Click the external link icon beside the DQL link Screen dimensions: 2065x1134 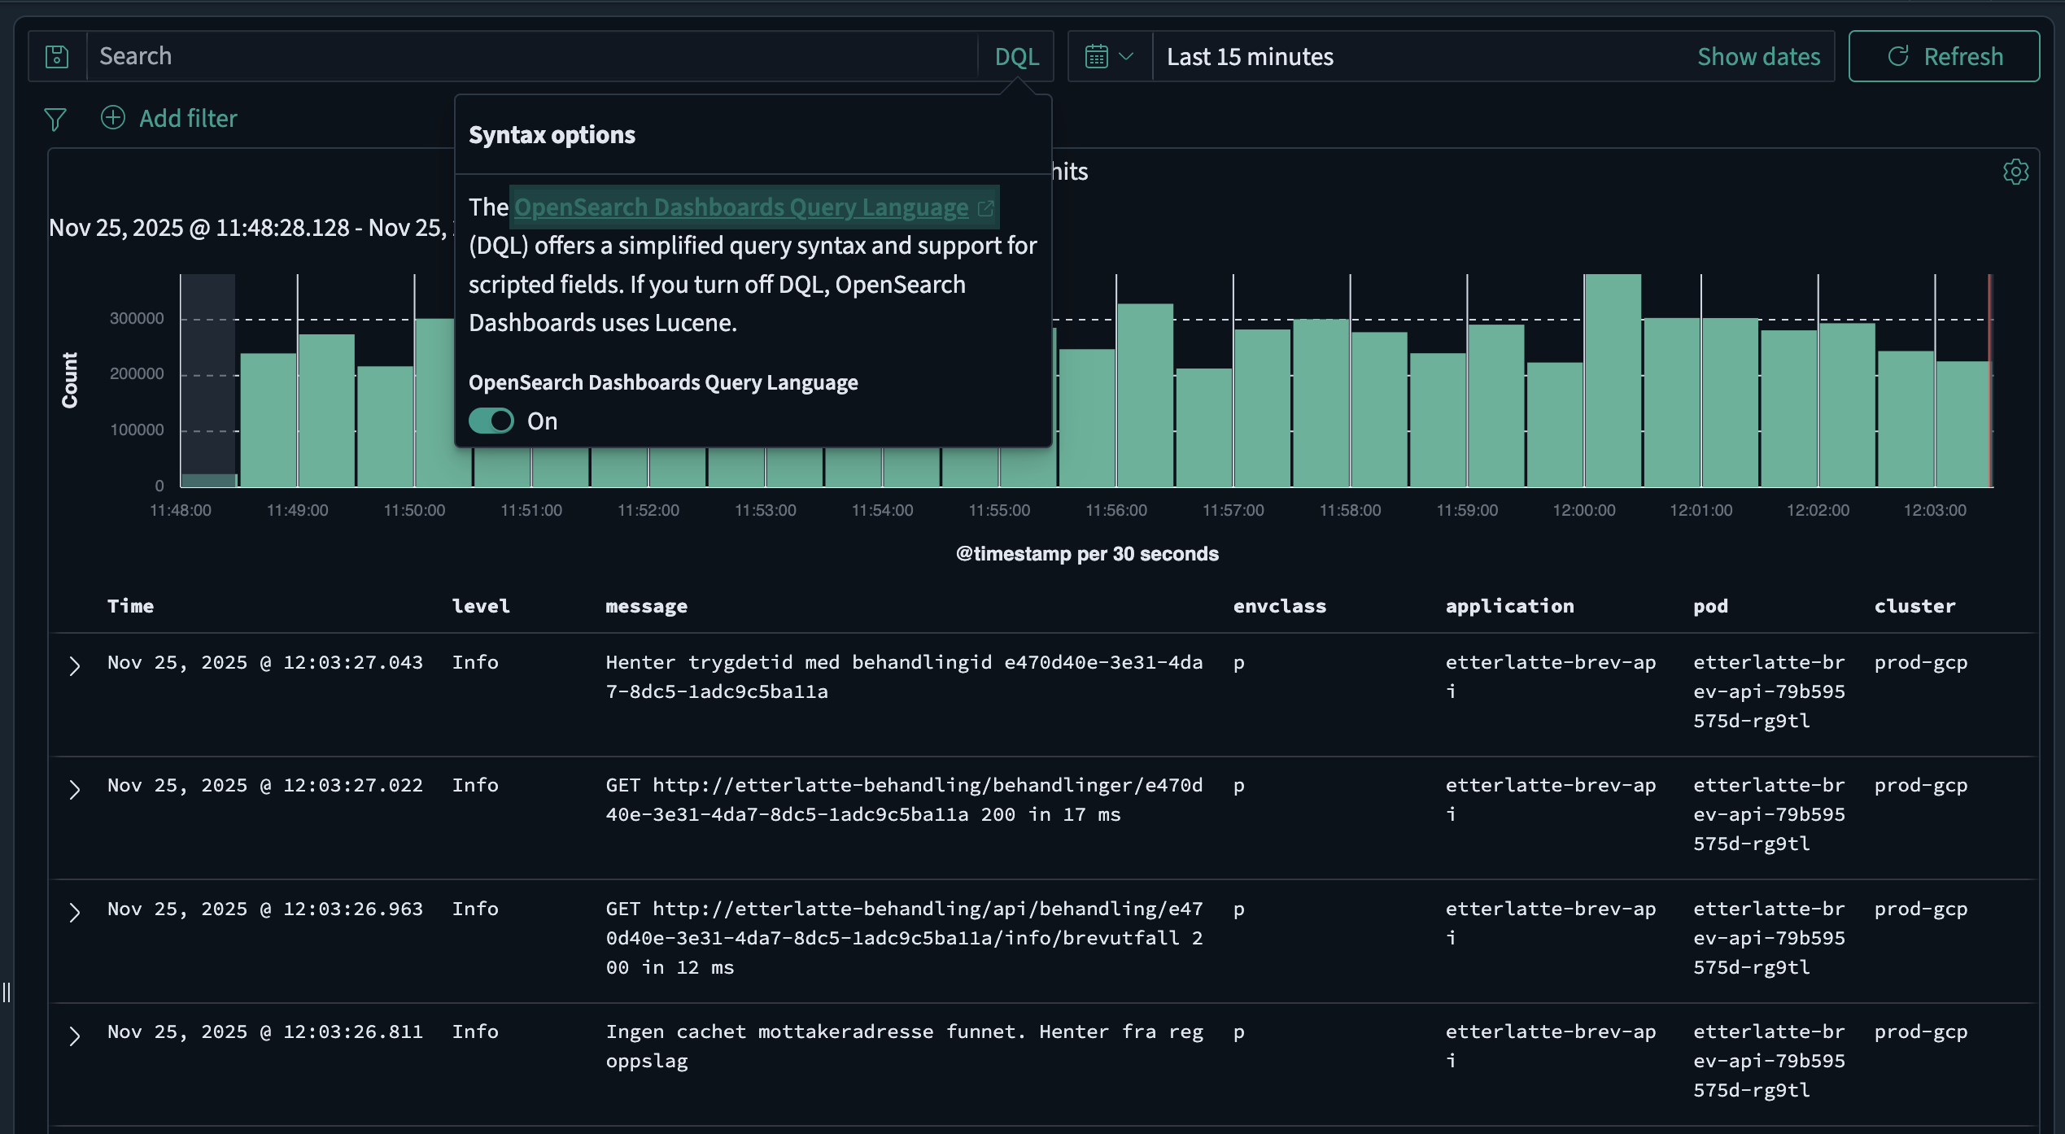985,207
